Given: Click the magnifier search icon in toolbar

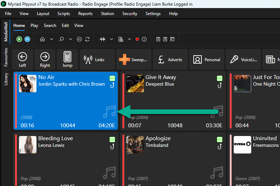Looking at the screenshot, I should pos(61,39).
